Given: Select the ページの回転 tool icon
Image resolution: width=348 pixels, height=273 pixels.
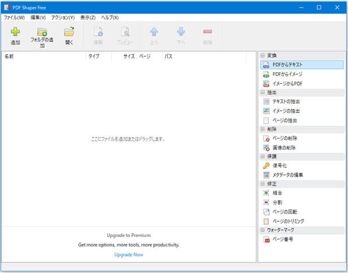Looking at the screenshot, I should coord(266,212).
